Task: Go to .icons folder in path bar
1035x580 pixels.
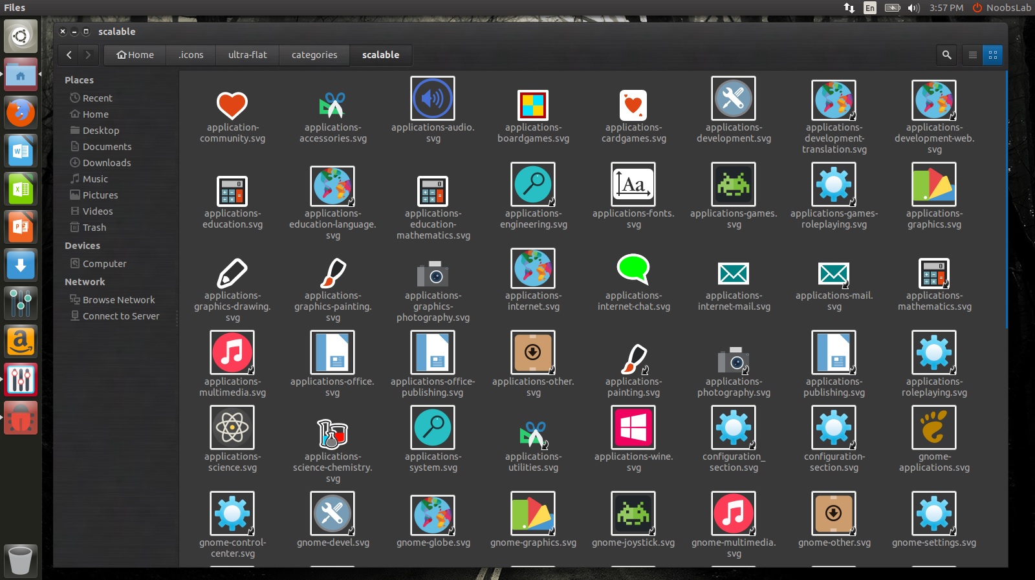Action: (191, 55)
